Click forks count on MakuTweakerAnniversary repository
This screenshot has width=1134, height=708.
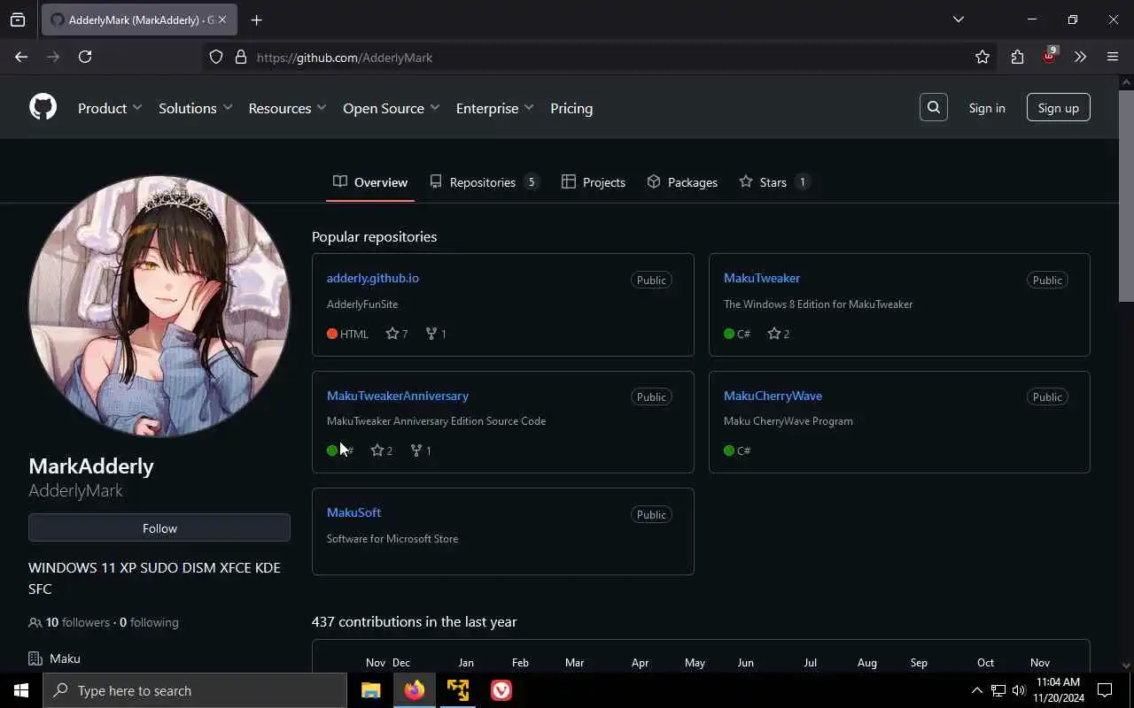point(421,450)
